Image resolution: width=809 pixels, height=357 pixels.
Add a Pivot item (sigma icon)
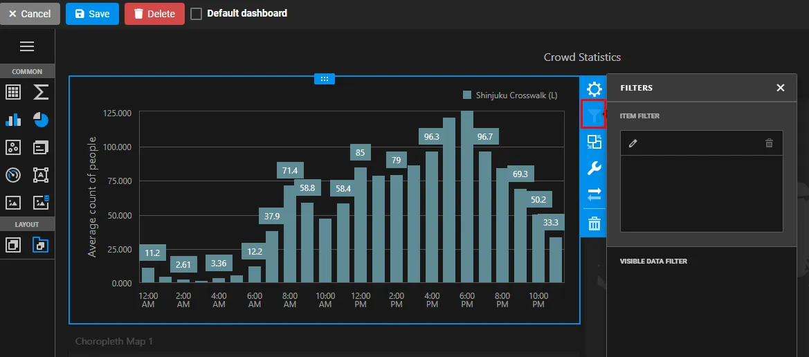pos(41,92)
